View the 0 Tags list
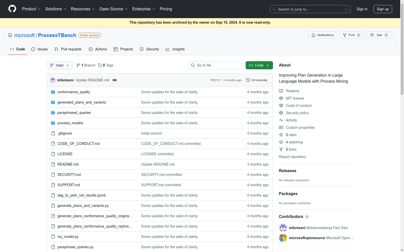 coord(106,65)
